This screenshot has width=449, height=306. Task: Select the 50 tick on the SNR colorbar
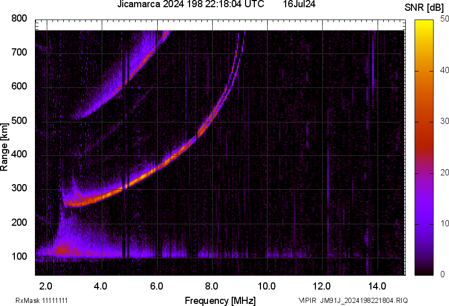pos(444,19)
